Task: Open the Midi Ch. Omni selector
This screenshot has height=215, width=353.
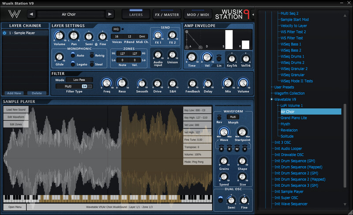Action: coord(142,36)
